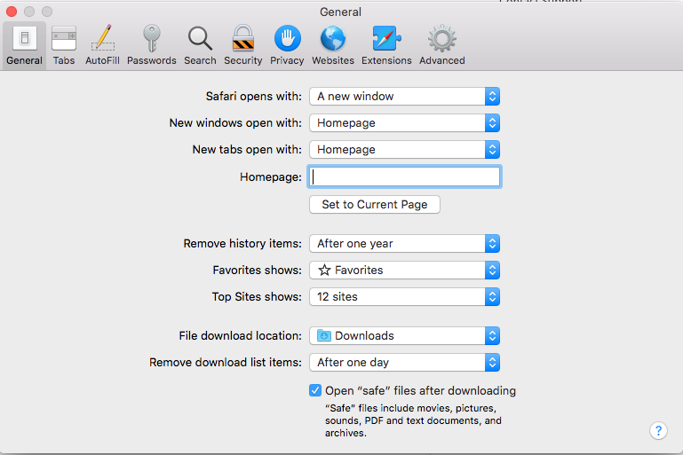Image resolution: width=683 pixels, height=455 pixels.
Task: Uncheck Open "safe" files after downloading
Action: coord(315,390)
